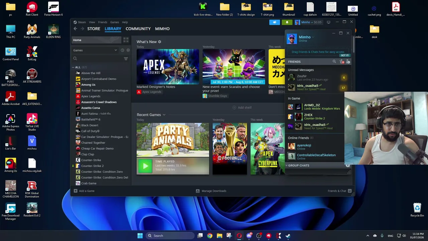Screen dimensions: 428x241
Task: Select Assetto Corsa in library list
Action: click(91, 108)
